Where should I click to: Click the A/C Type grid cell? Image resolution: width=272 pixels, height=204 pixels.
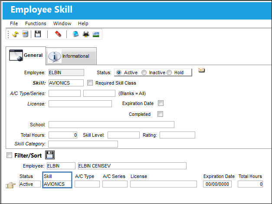(x=87, y=184)
